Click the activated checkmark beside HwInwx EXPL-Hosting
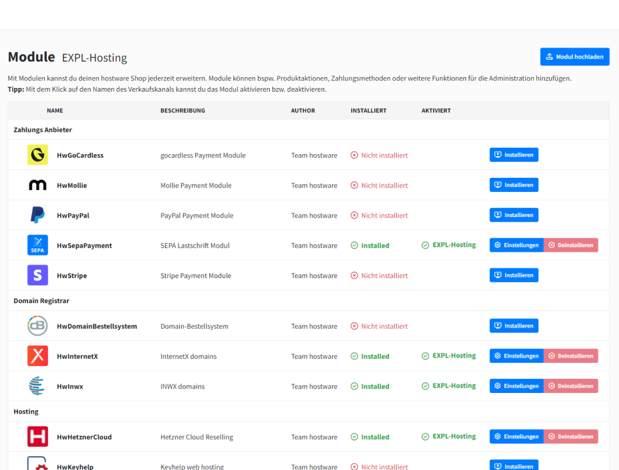Screen dimensions: 619x470 tap(425, 386)
